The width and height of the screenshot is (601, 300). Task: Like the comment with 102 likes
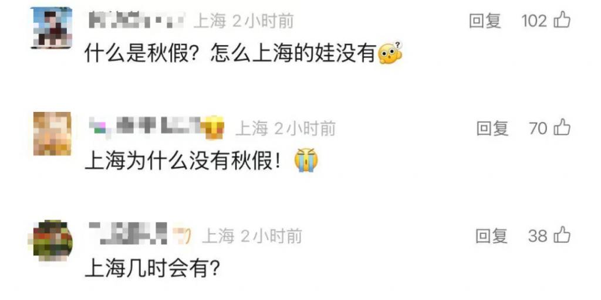pyautogui.click(x=562, y=20)
